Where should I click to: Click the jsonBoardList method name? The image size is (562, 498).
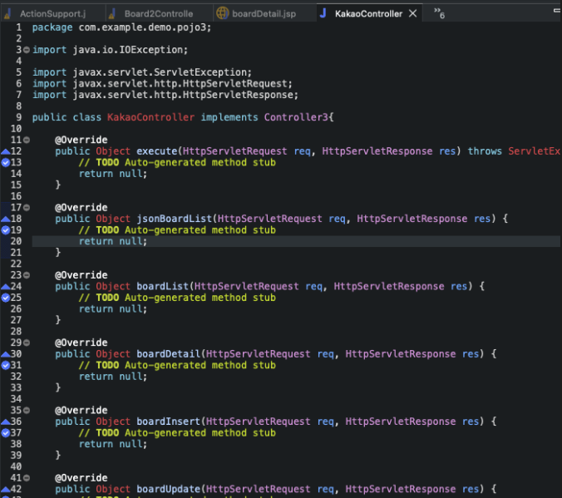(x=175, y=219)
